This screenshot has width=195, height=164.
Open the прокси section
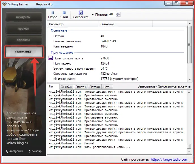pyautogui.click(x=24, y=28)
